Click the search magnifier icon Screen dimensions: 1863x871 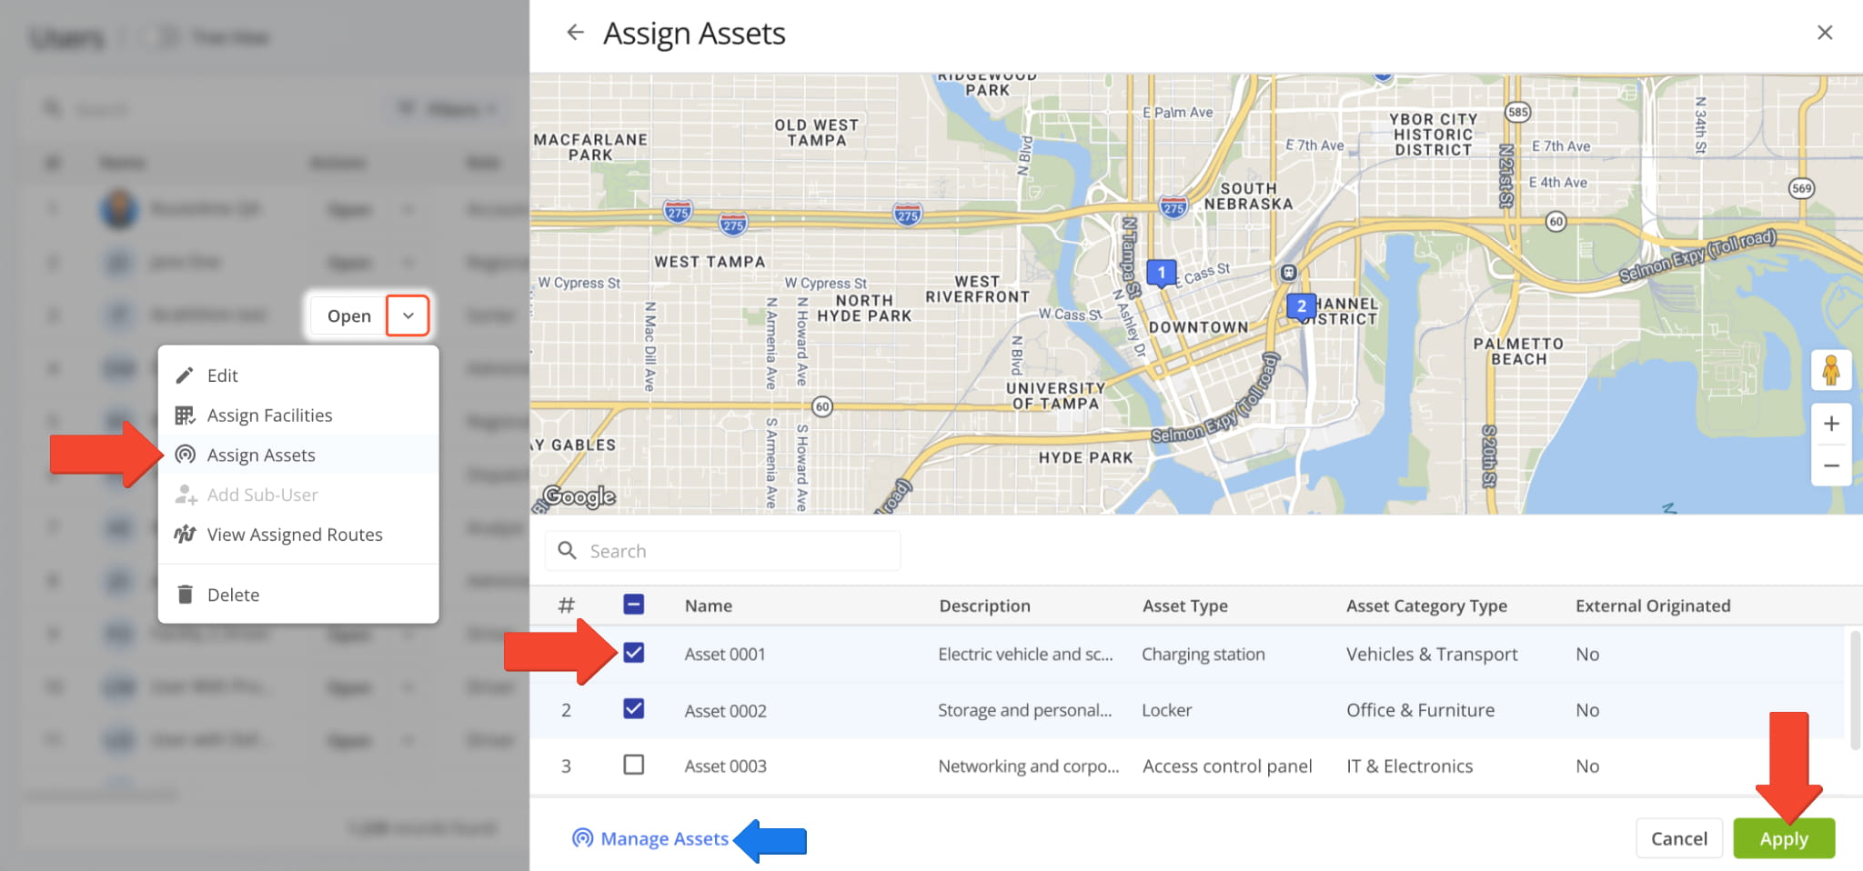tap(567, 550)
